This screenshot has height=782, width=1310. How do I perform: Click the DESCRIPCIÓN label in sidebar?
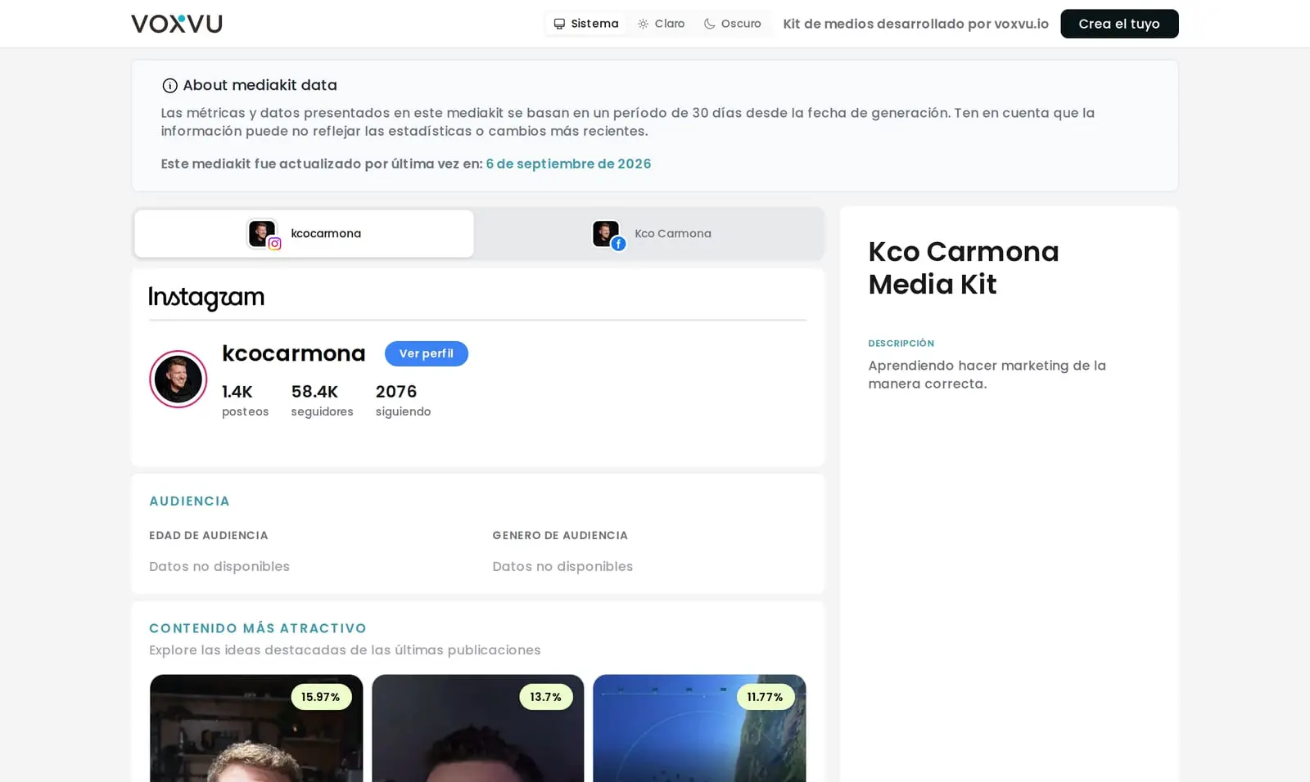click(x=901, y=344)
